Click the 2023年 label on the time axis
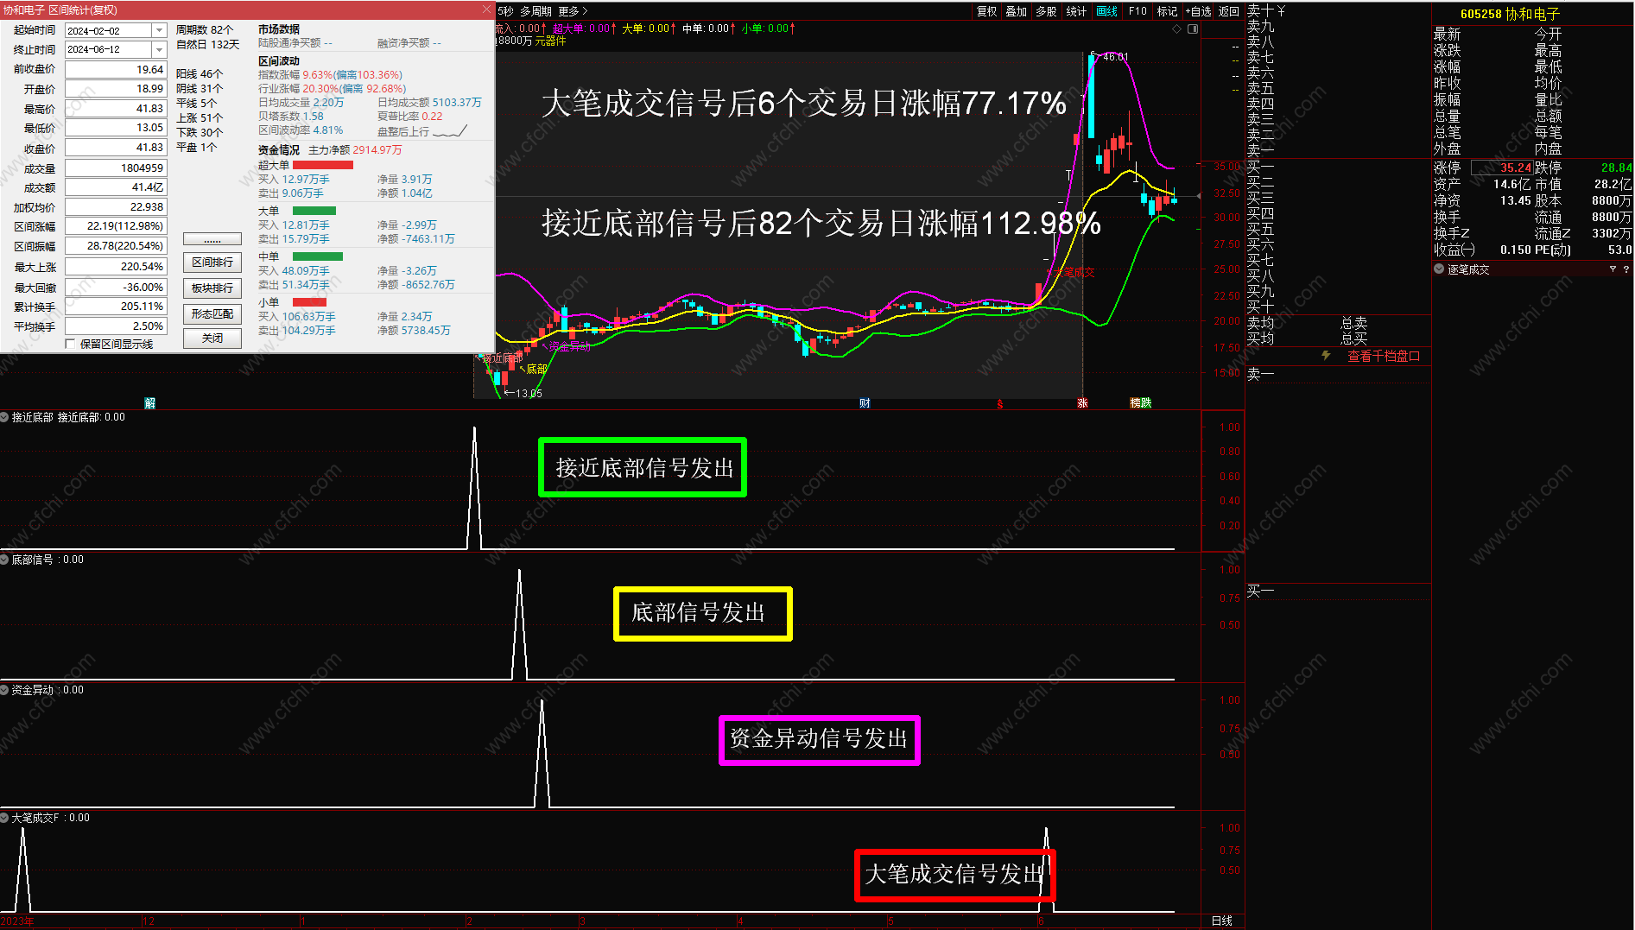 tap(17, 921)
